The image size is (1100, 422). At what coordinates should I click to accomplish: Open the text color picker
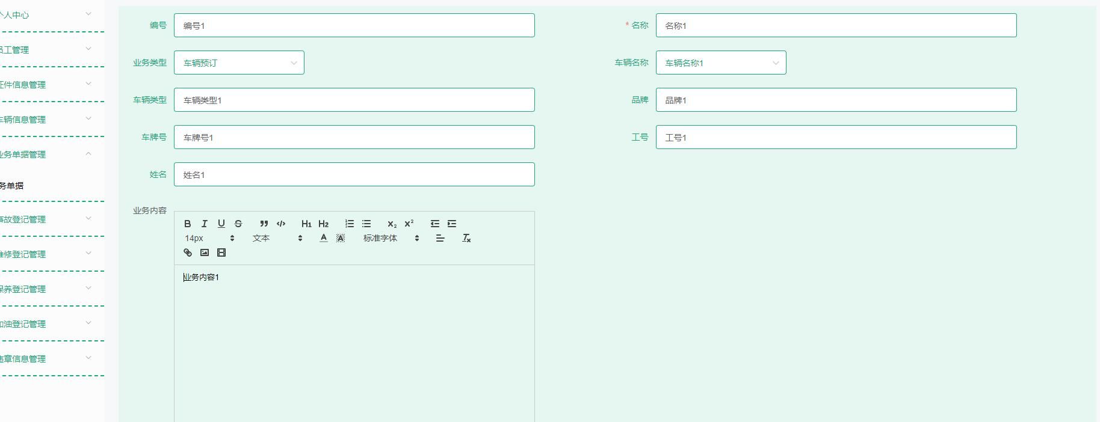coord(324,238)
